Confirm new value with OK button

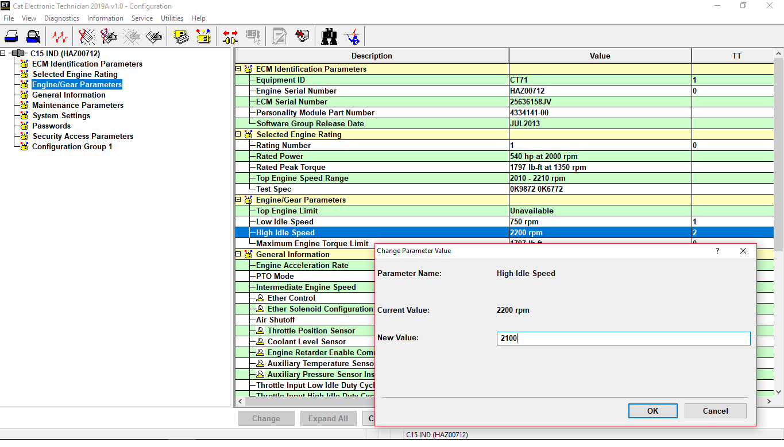pyautogui.click(x=652, y=411)
